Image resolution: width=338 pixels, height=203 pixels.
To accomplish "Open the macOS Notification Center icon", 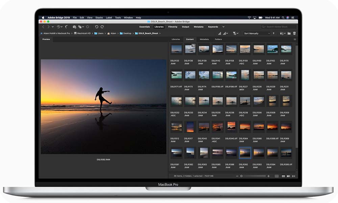I will tap(293, 18).
